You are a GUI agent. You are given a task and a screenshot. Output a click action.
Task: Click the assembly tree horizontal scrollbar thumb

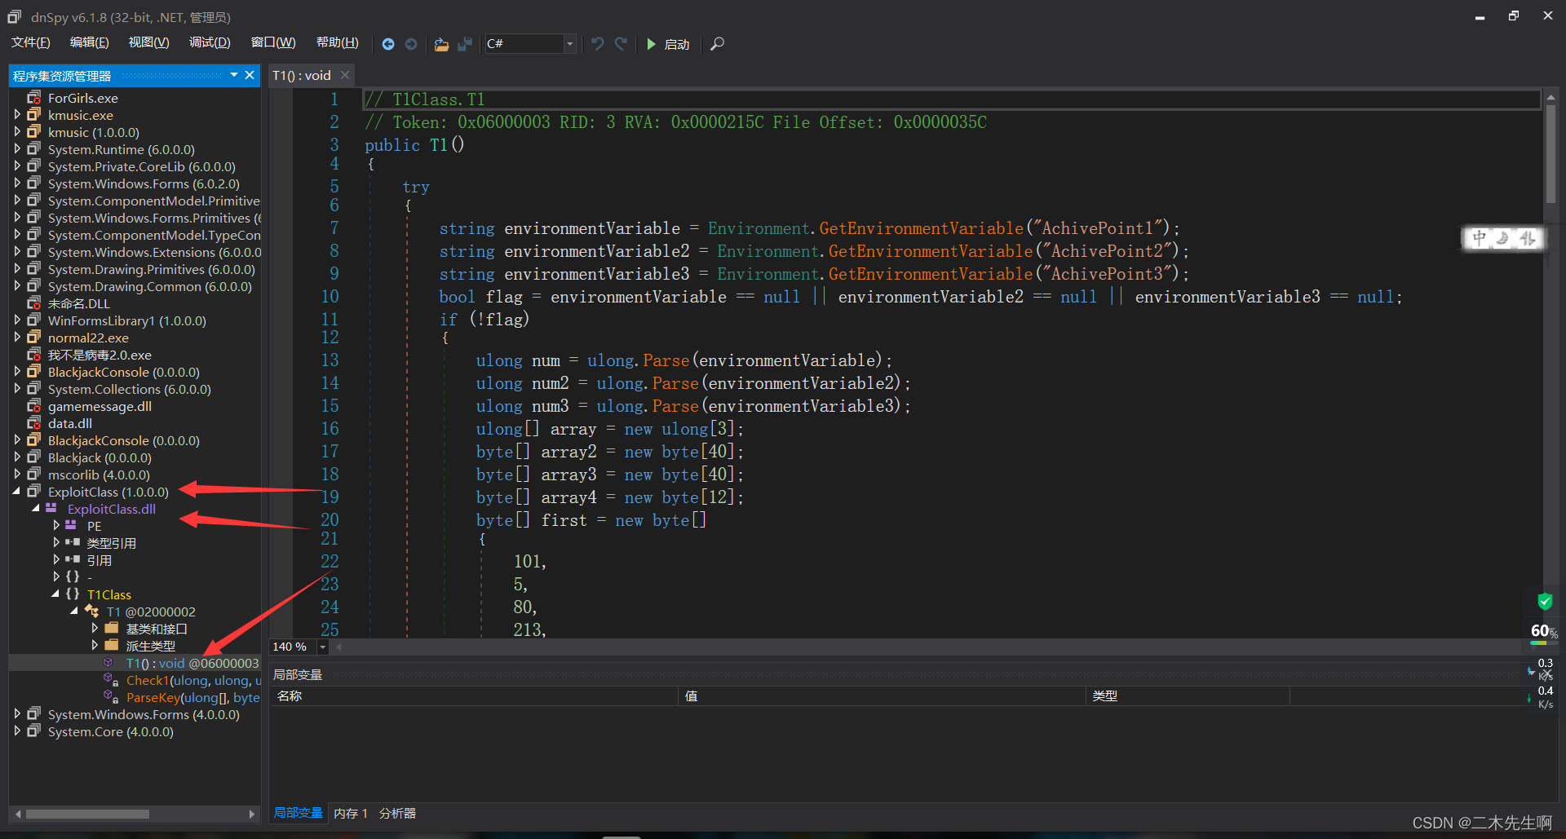click(87, 814)
